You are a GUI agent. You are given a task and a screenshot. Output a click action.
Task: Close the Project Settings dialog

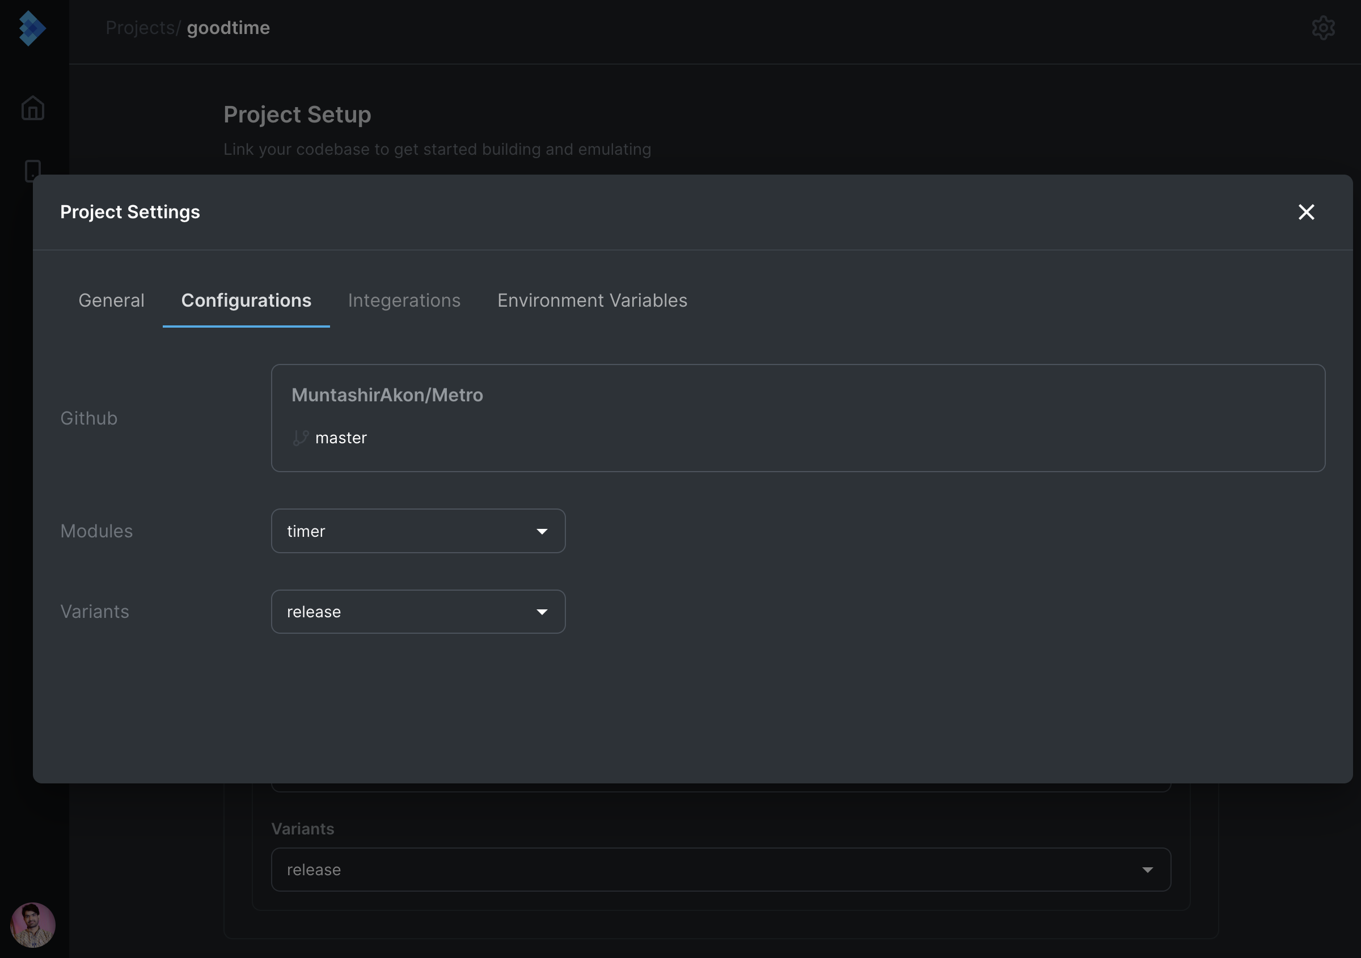tap(1306, 212)
